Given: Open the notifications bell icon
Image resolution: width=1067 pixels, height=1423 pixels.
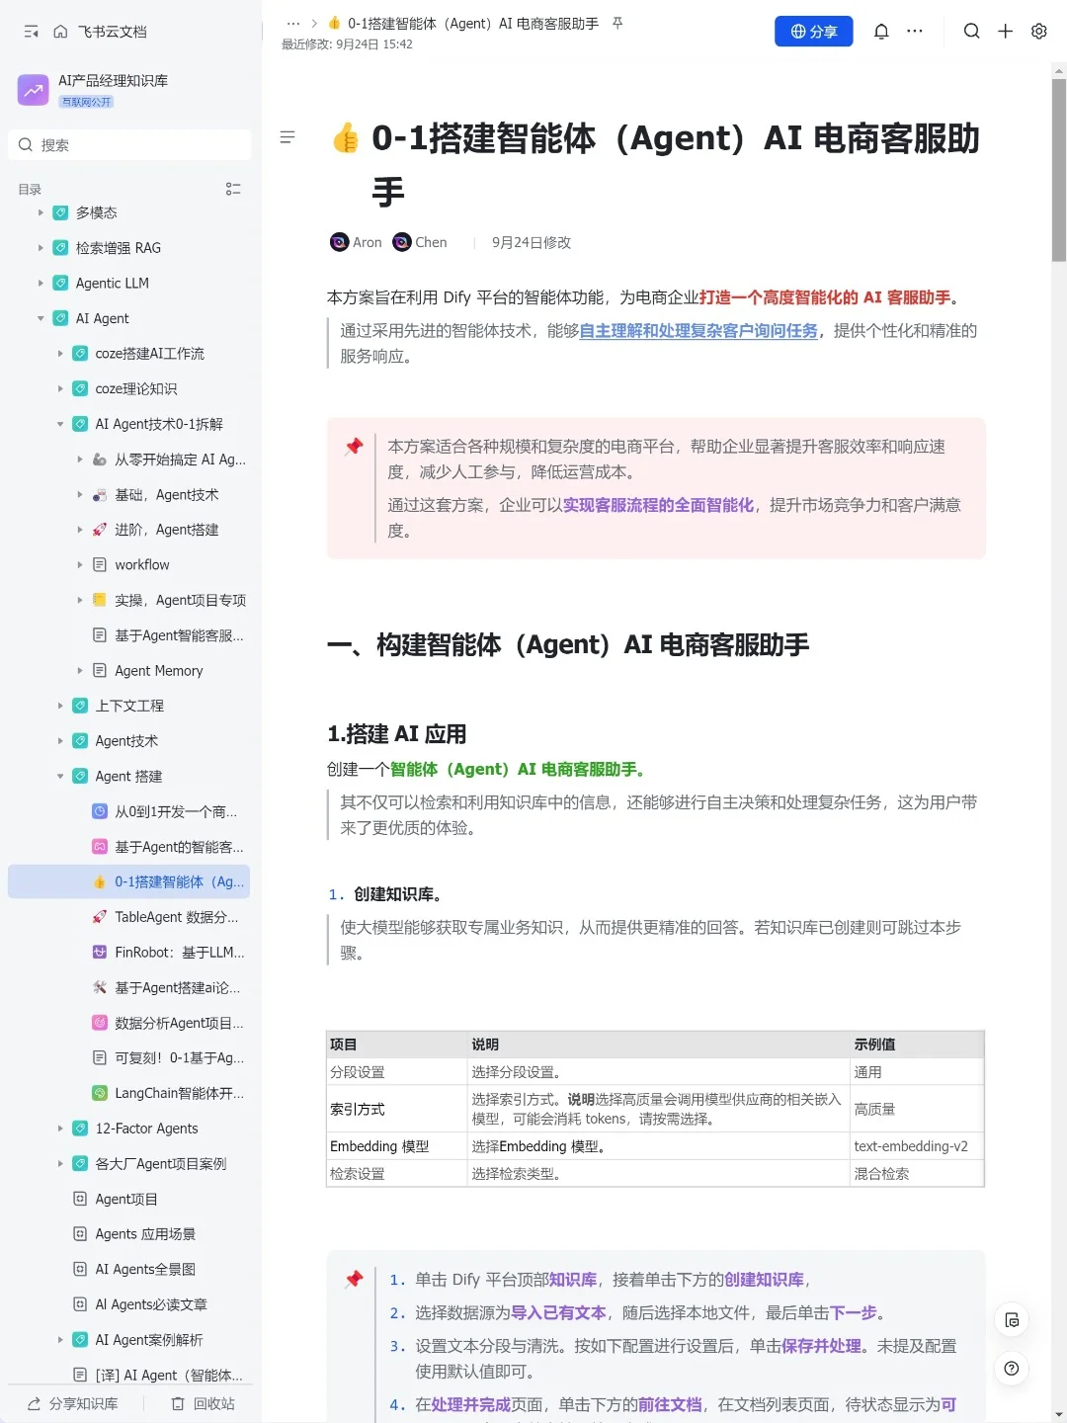Looking at the screenshot, I should coord(881,32).
